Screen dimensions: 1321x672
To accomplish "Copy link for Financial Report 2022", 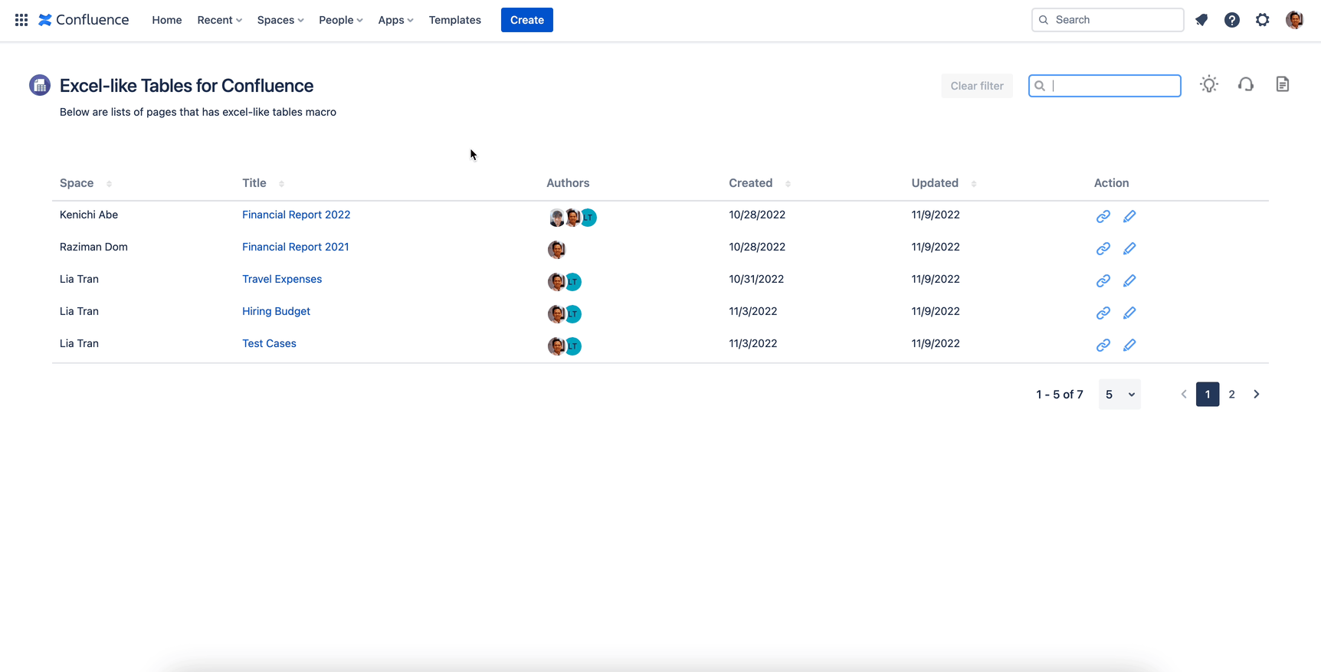I will point(1103,217).
